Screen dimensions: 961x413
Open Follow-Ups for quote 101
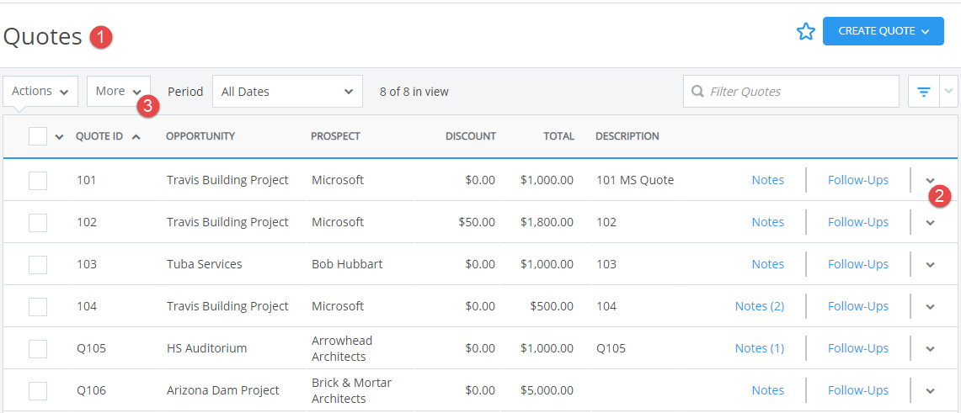coord(858,180)
